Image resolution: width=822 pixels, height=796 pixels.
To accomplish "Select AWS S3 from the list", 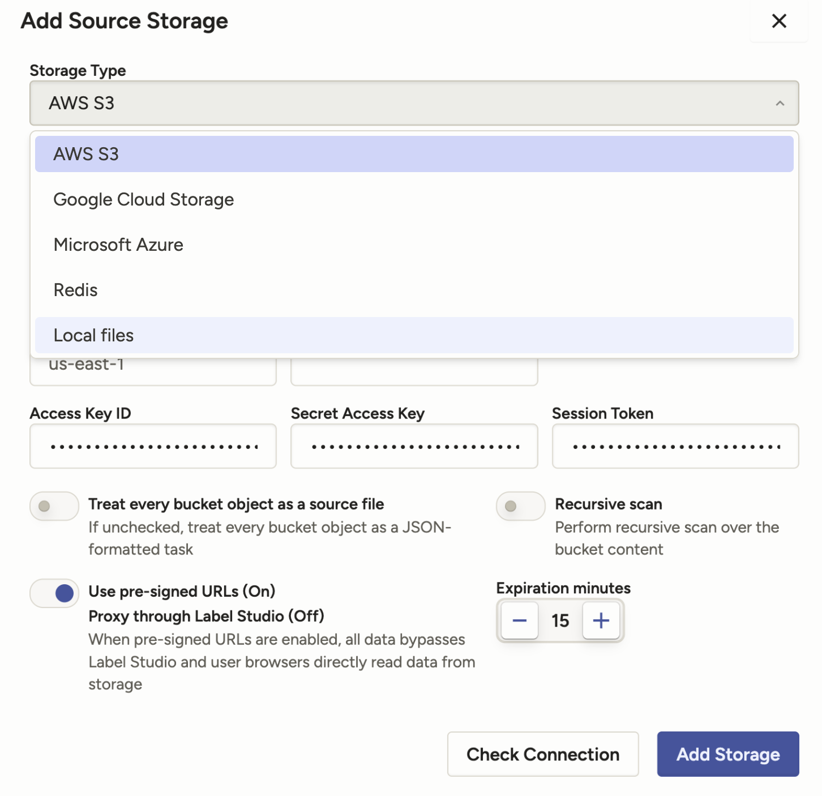I will tap(414, 154).
